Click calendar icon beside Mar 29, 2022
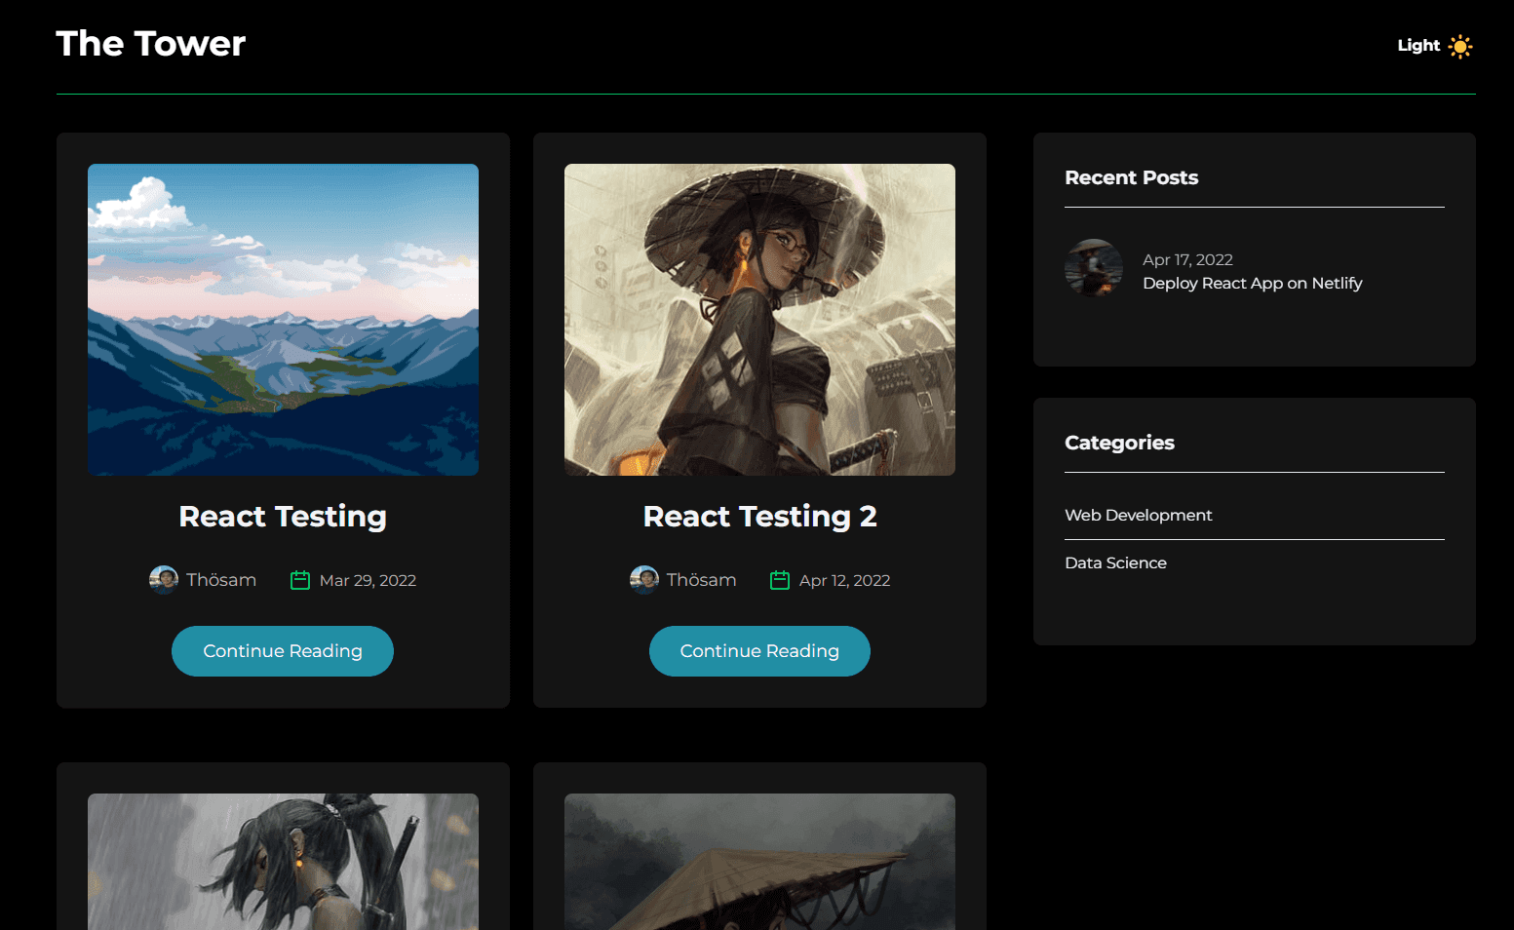1514x930 pixels. pos(300,580)
